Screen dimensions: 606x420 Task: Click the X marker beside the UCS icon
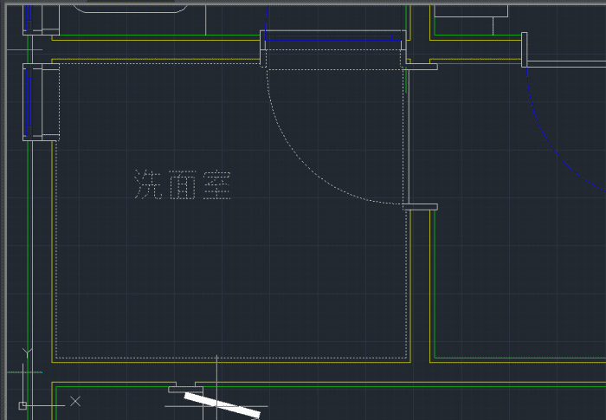coord(75,401)
